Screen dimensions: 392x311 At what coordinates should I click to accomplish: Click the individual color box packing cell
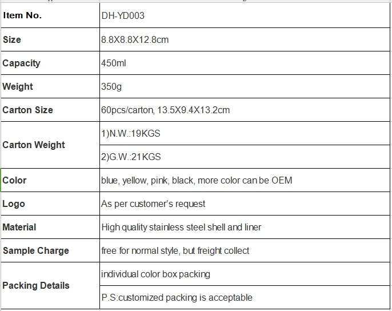point(245,274)
